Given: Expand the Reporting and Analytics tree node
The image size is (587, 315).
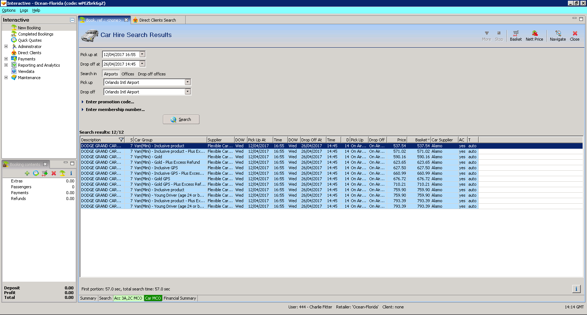Looking at the screenshot, I should 6,65.
